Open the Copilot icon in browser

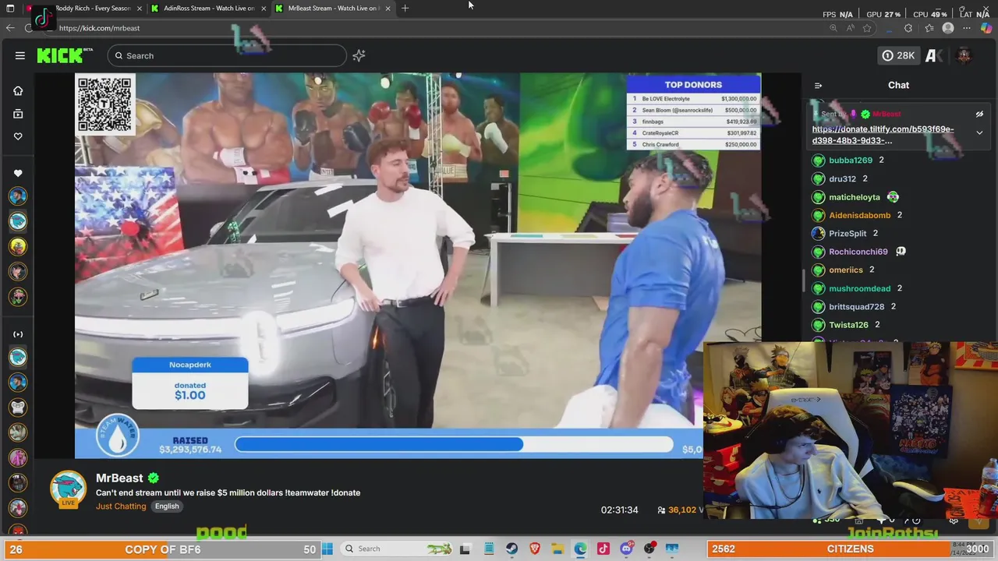point(987,28)
